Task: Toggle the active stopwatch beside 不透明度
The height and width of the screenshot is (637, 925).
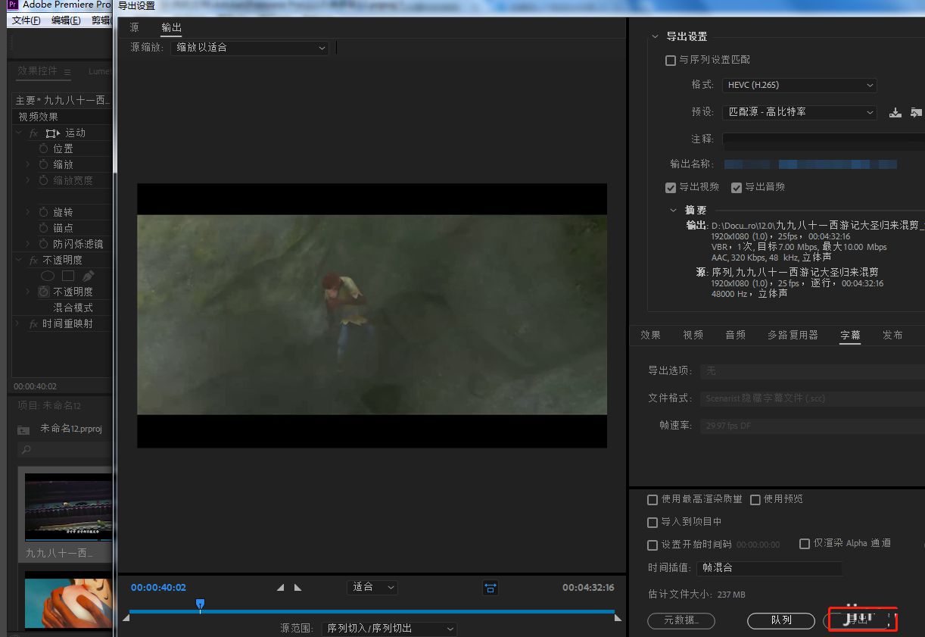Action: (44, 292)
